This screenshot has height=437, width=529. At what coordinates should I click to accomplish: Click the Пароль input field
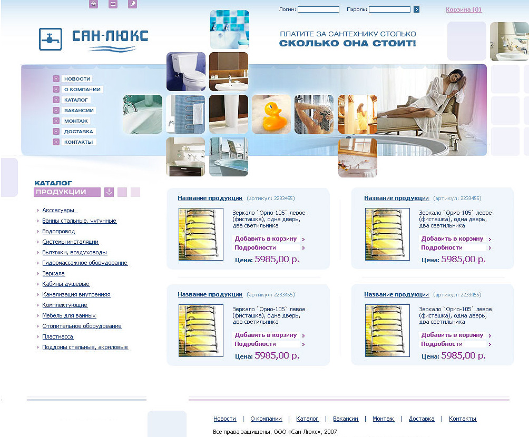(390, 9)
